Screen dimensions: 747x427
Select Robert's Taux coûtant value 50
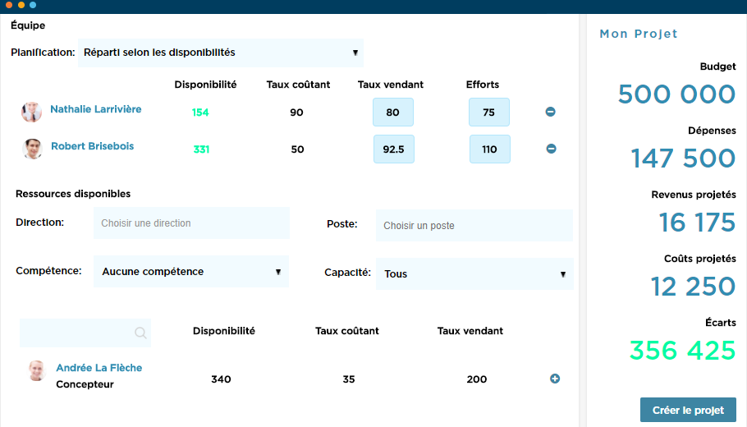(297, 149)
